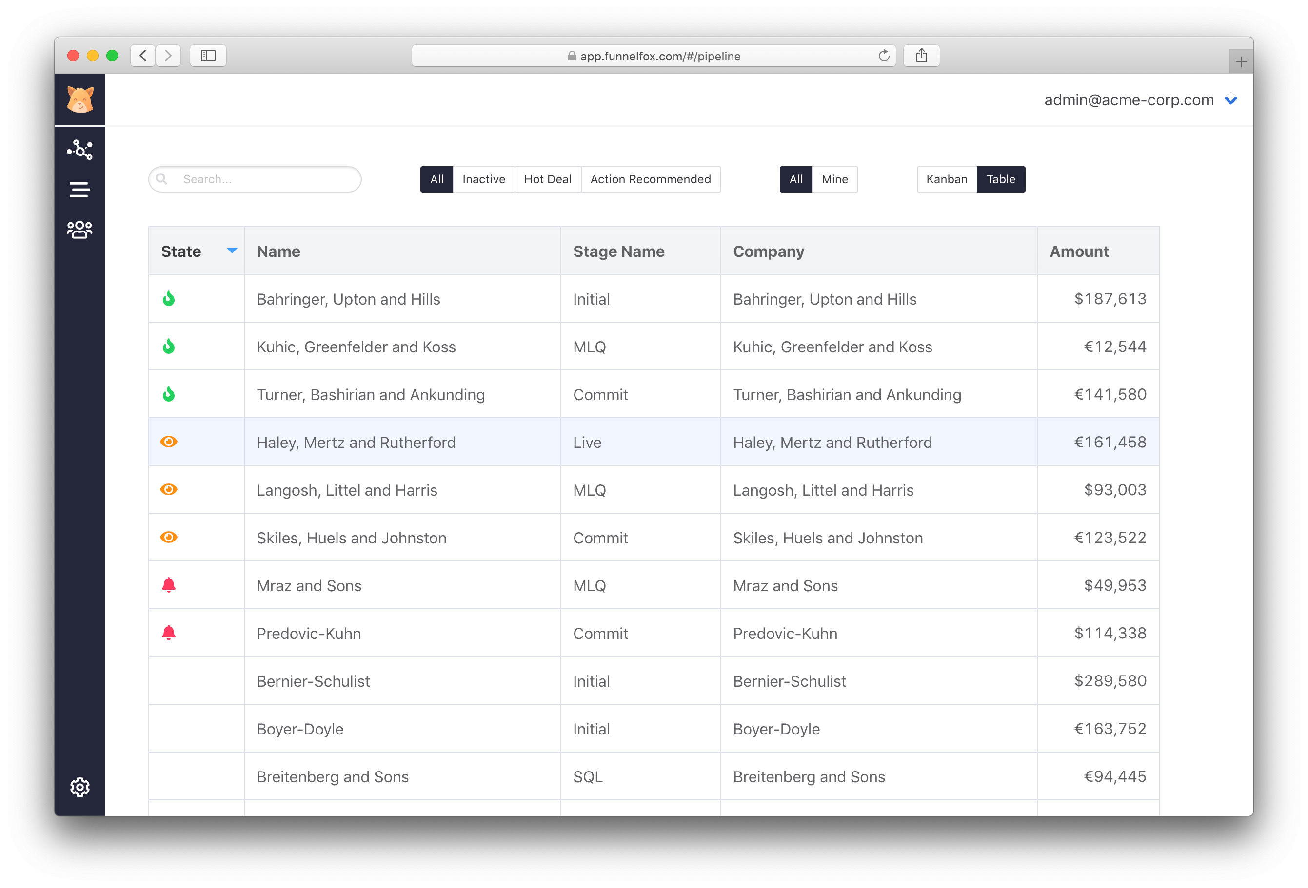Toggle the browser sidebar icon
The image size is (1308, 888).
(208, 55)
